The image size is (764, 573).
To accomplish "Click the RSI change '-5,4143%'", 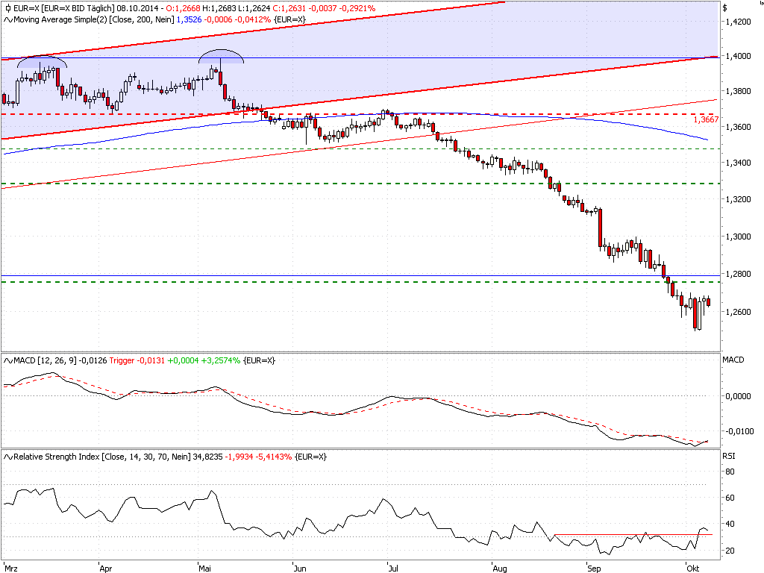I will [273, 457].
